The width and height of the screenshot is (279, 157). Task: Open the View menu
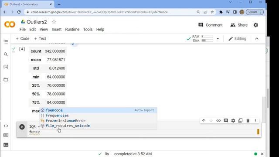pos(44,30)
